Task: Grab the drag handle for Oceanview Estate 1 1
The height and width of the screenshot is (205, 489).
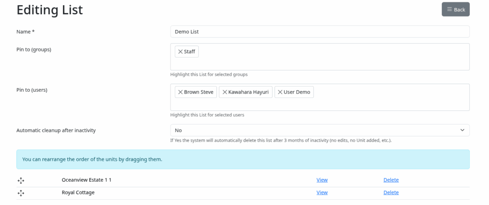Action: [21, 180]
